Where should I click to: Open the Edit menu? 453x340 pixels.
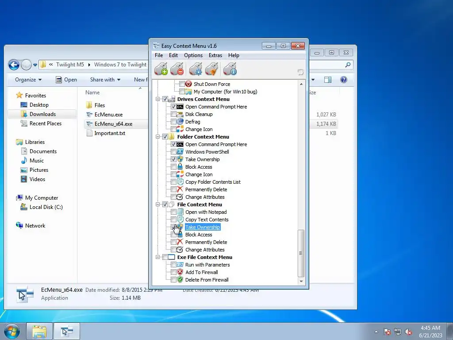[173, 55]
